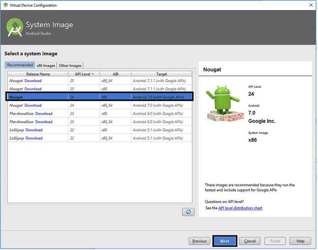Screen dimensions: 318x250
Task: Click the window title bar Android icon
Action: 5,5
